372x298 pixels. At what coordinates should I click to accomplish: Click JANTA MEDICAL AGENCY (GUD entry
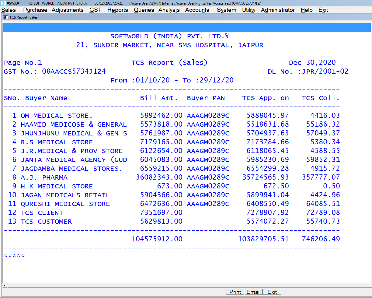(x=74, y=160)
